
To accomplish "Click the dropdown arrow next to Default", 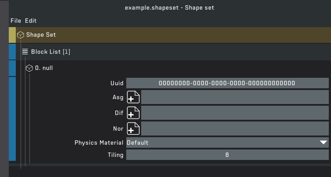I will coord(324,142).
